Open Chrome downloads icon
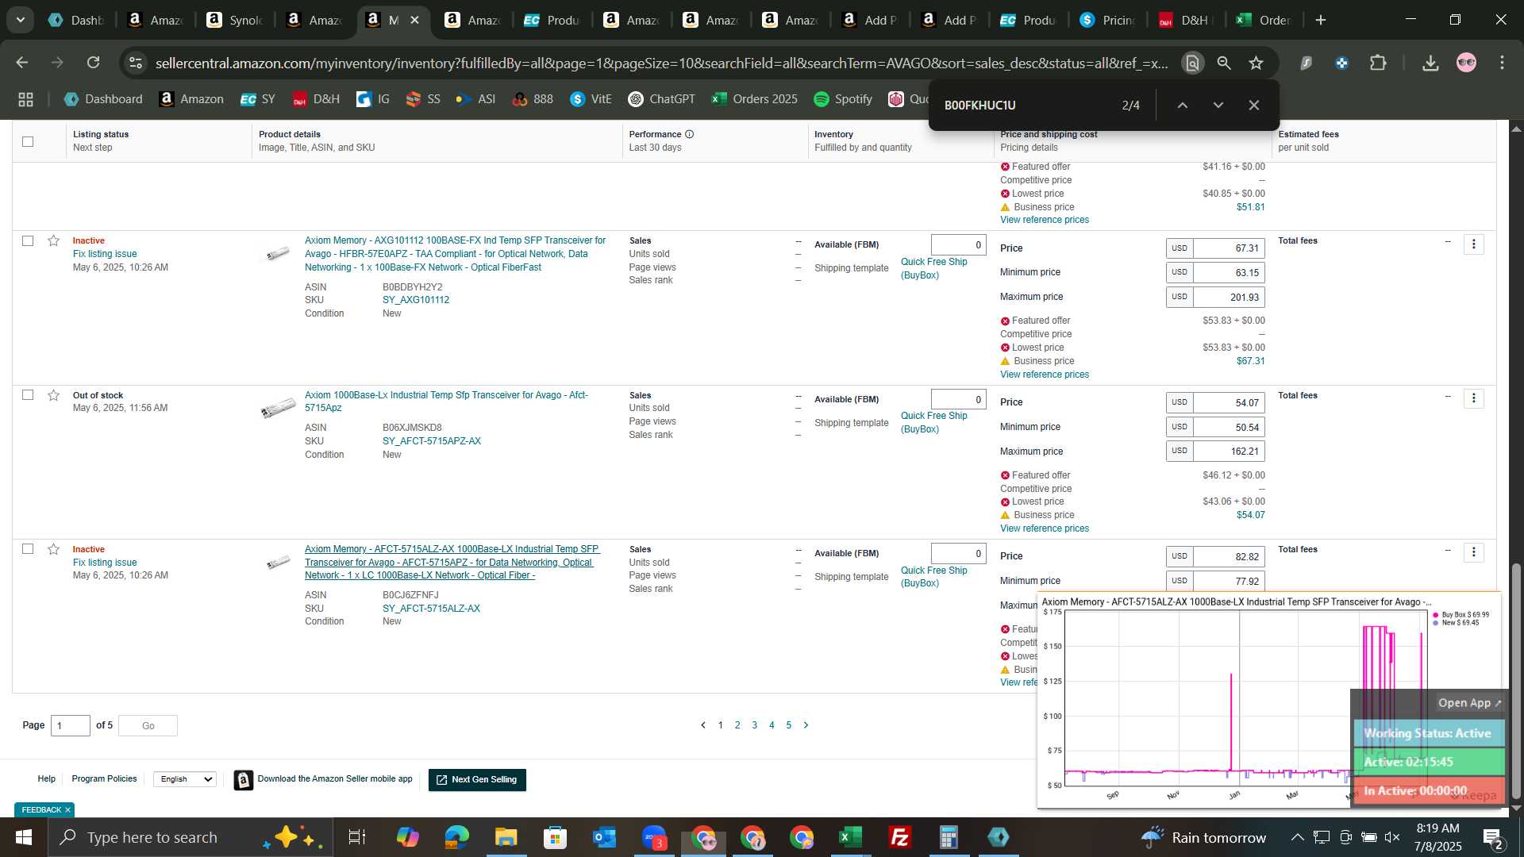The width and height of the screenshot is (1524, 857). tap(1430, 63)
